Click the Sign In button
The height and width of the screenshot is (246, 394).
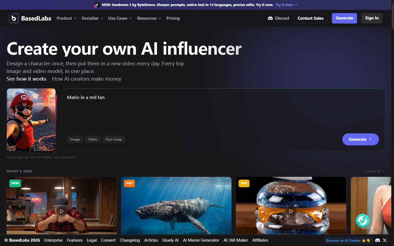point(372,18)
